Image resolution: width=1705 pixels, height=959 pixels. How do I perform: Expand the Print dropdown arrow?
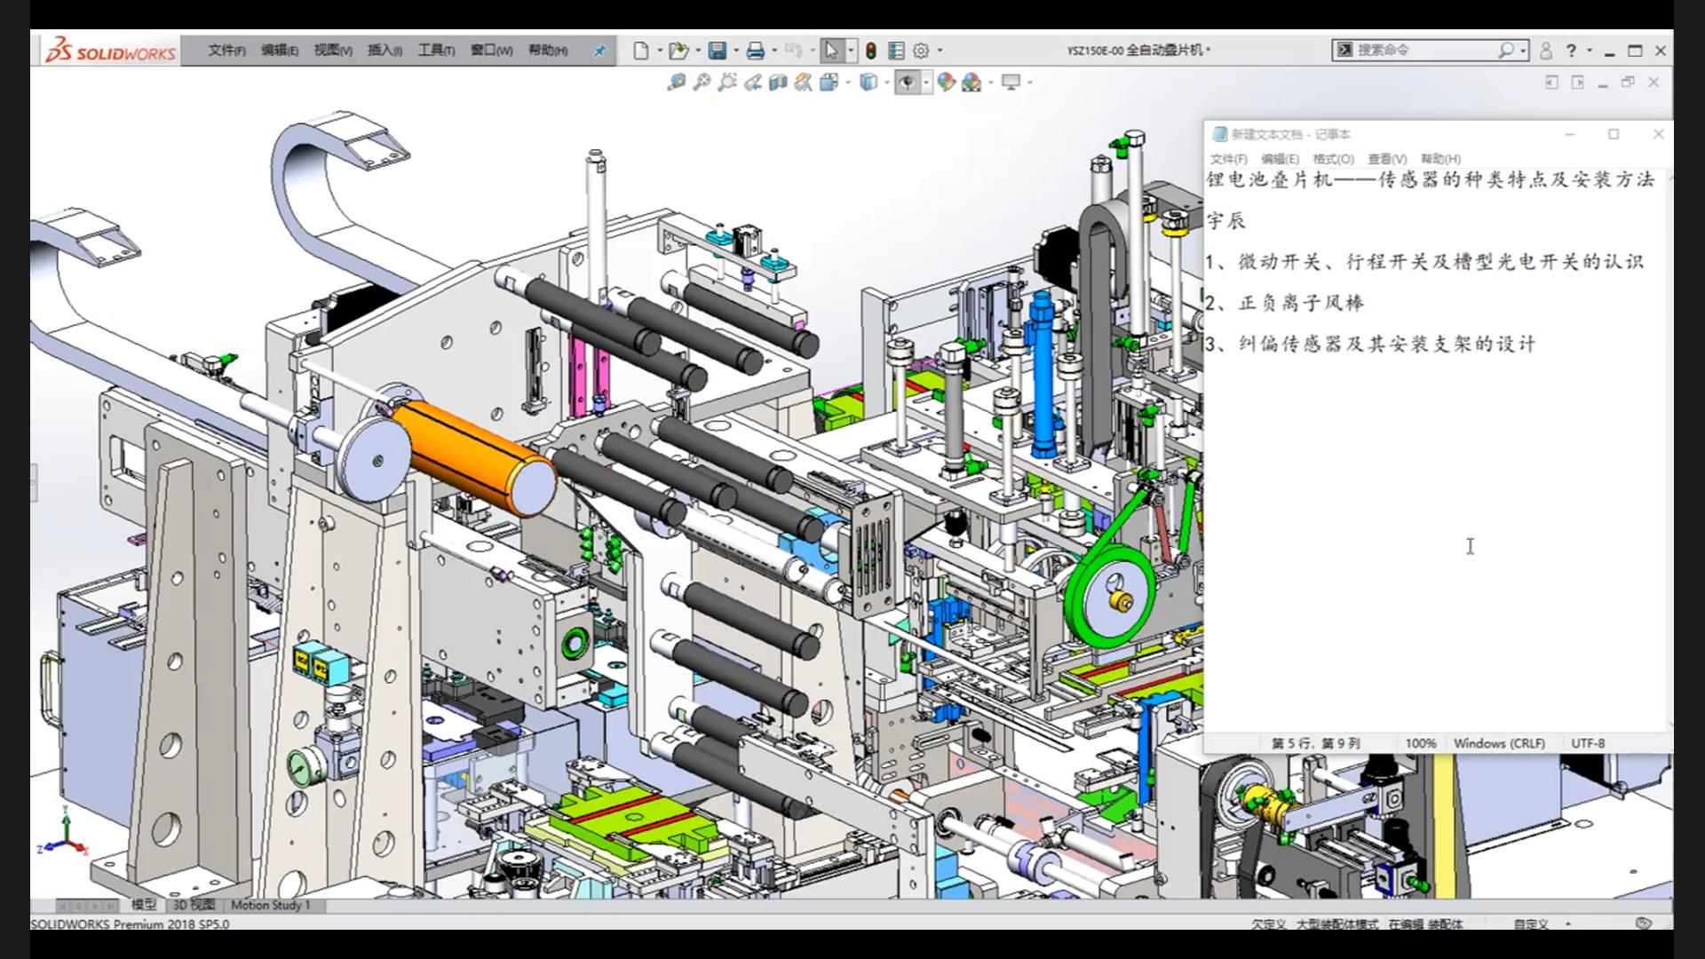774,51
